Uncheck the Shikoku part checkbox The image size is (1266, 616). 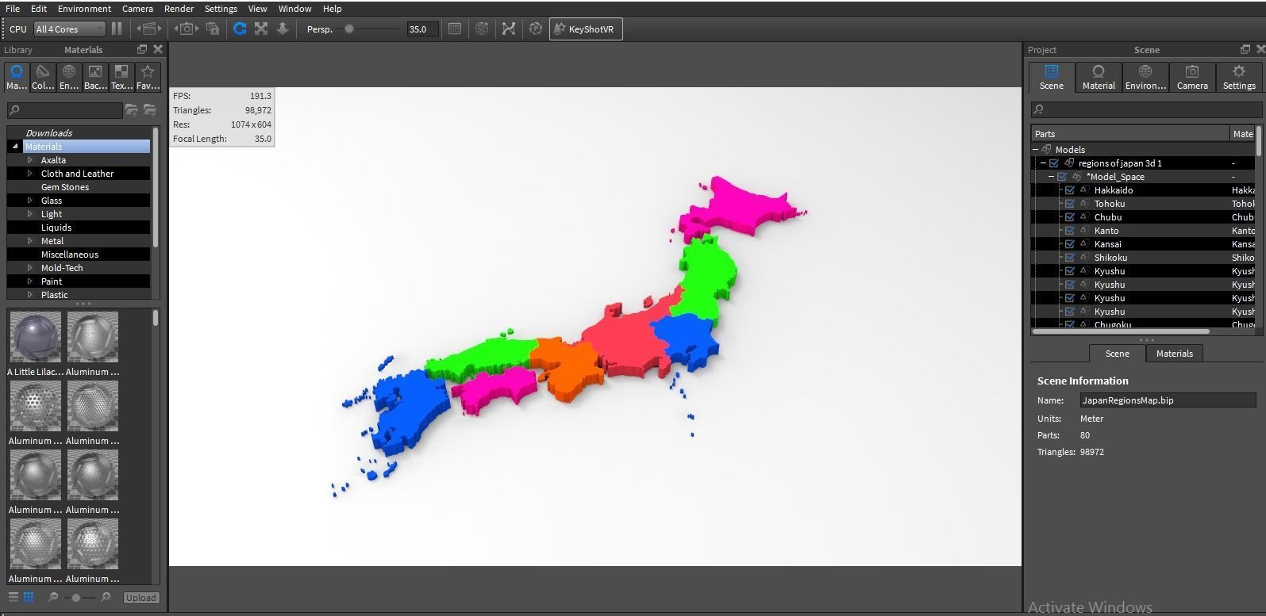coord(1069,258)
